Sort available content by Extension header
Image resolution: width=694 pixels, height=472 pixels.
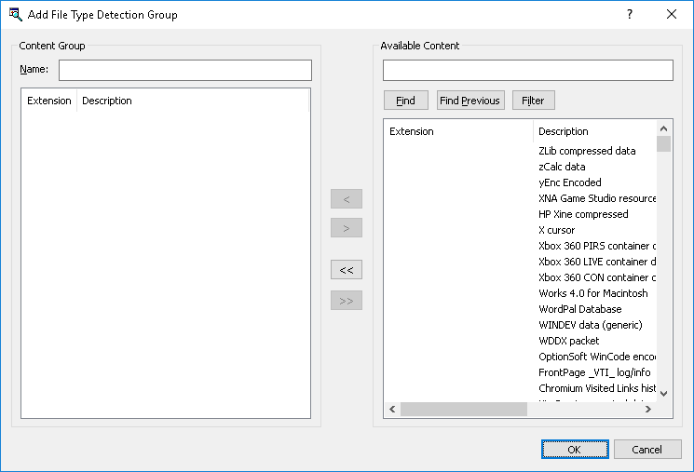457,131
